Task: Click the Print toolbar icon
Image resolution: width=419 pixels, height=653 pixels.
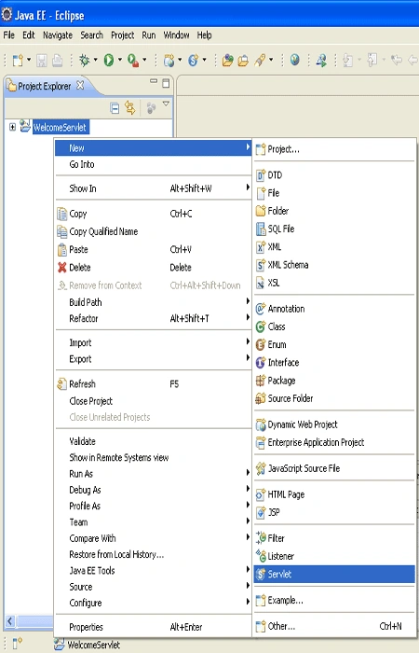Action: (58, 61)
